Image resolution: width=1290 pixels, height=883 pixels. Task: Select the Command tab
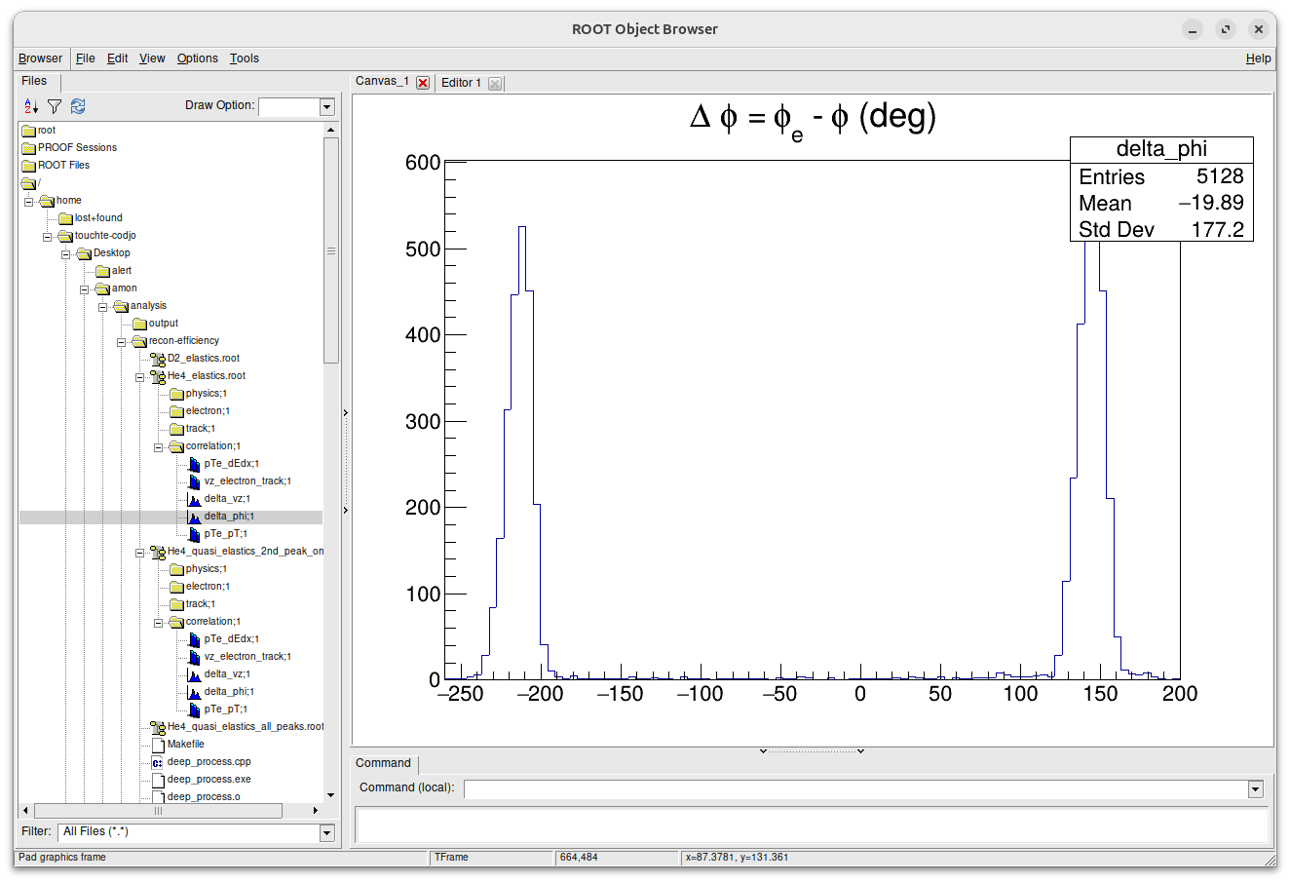coord(383,763)
